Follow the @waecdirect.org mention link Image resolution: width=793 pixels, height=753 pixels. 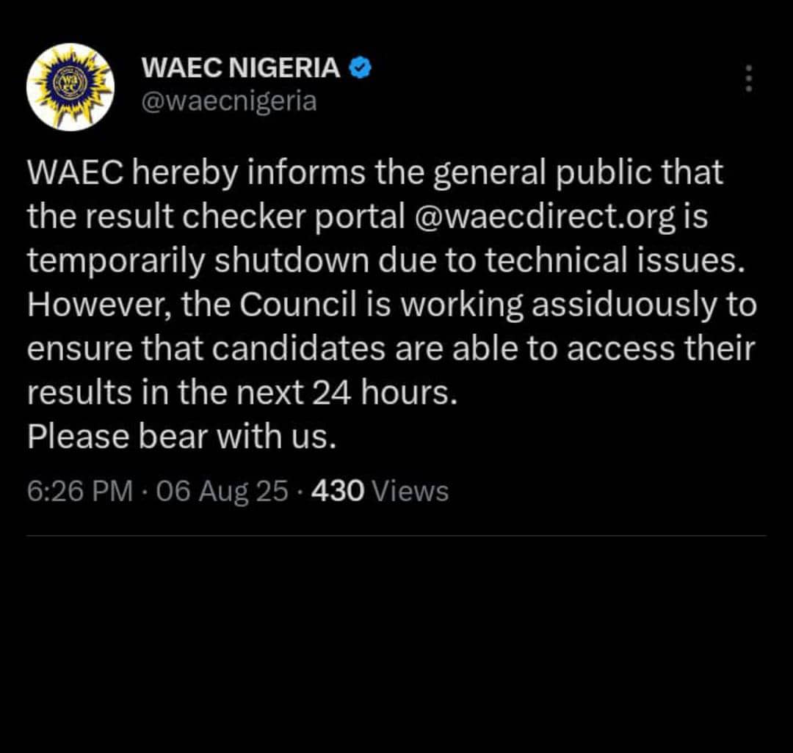click(x=544, y=217)
